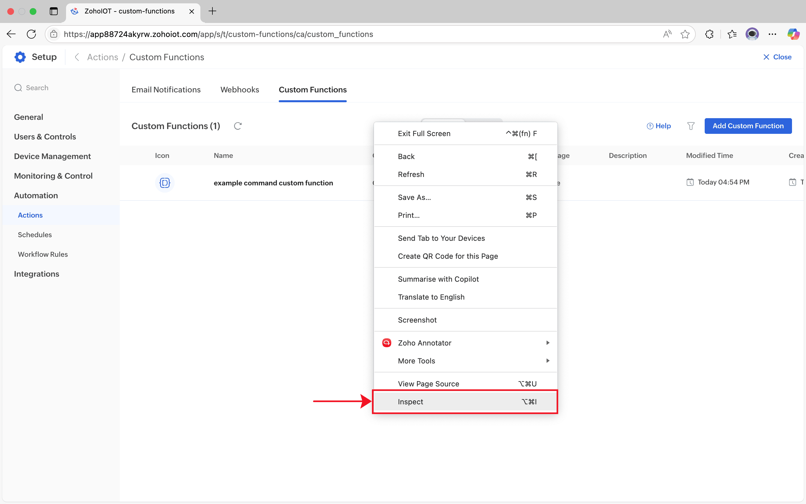The height and width of the screenshot is (504, 806).
Task: Open the browser profile avatar
Action: pyautogui.click(x=752, y=34)
